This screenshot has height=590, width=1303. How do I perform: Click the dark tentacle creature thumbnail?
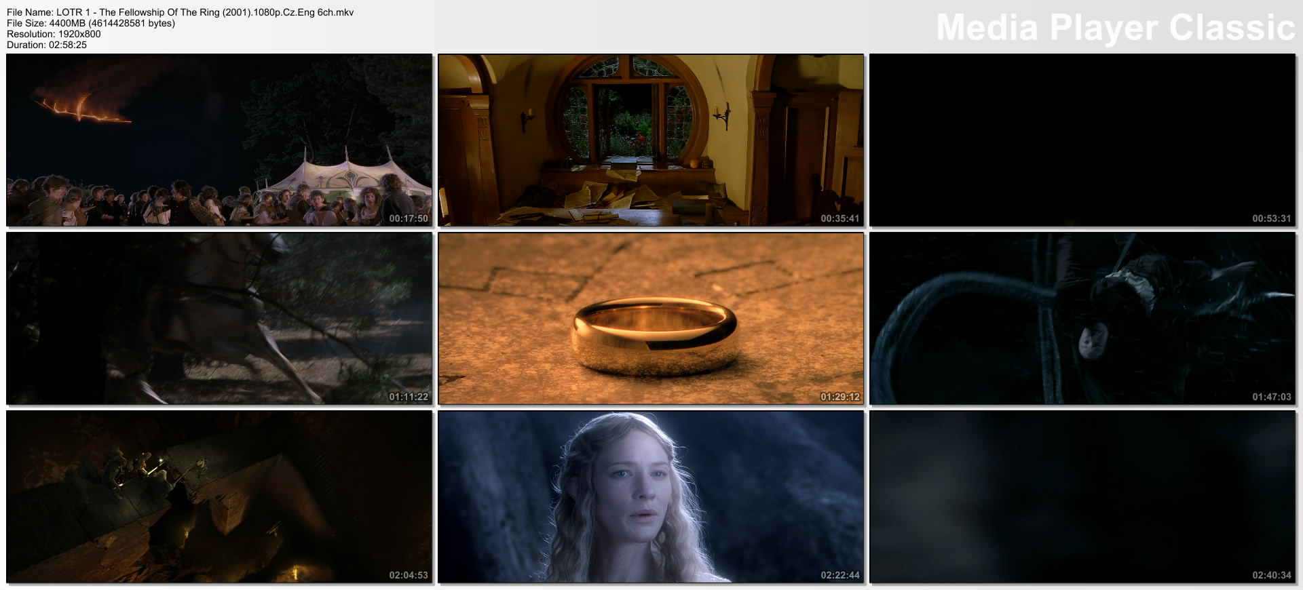coord(1082,318)
